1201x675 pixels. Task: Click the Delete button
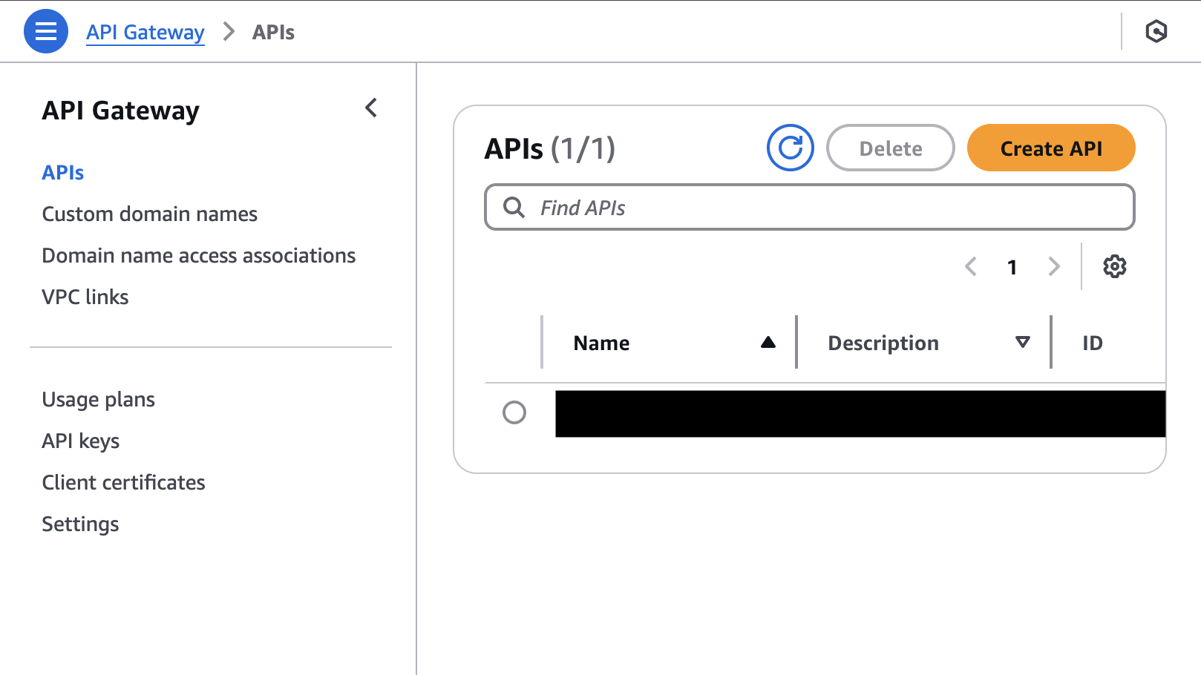tap(890, 148)
